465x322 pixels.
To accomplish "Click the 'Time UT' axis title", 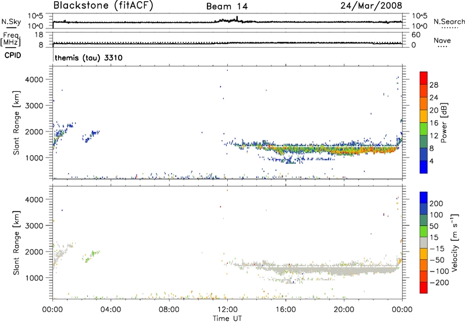I will (227, 319).
